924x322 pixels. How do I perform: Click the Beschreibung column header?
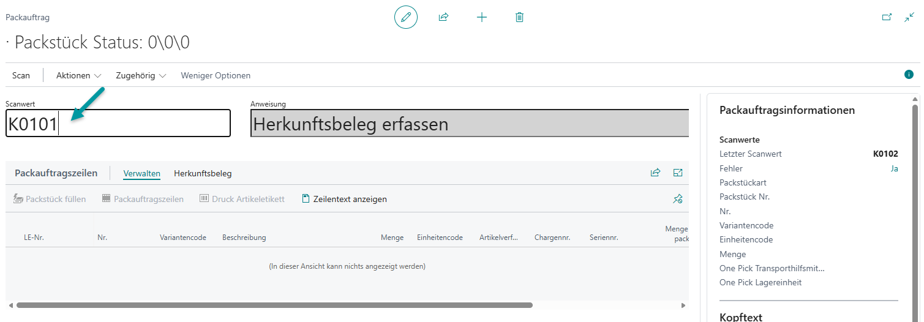pyautogui.click(x=244, y=238)
